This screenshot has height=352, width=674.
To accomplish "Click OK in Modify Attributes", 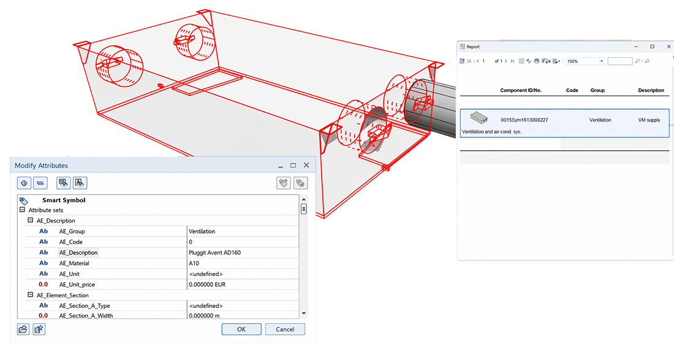I will coord(241,329).
